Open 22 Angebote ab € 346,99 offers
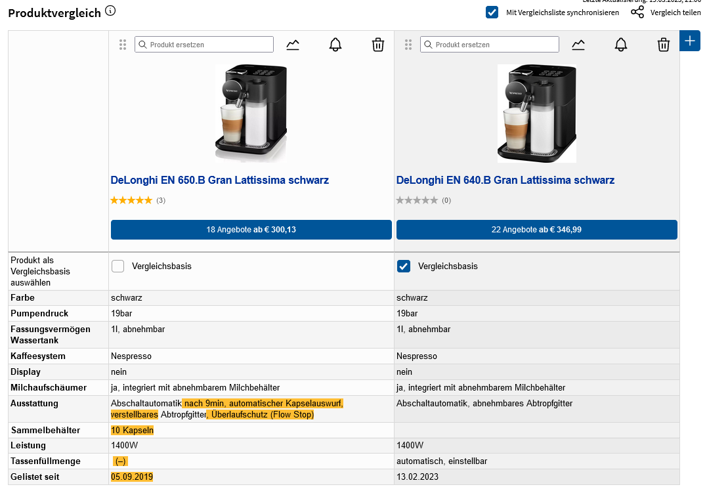 tap(536, 230)
